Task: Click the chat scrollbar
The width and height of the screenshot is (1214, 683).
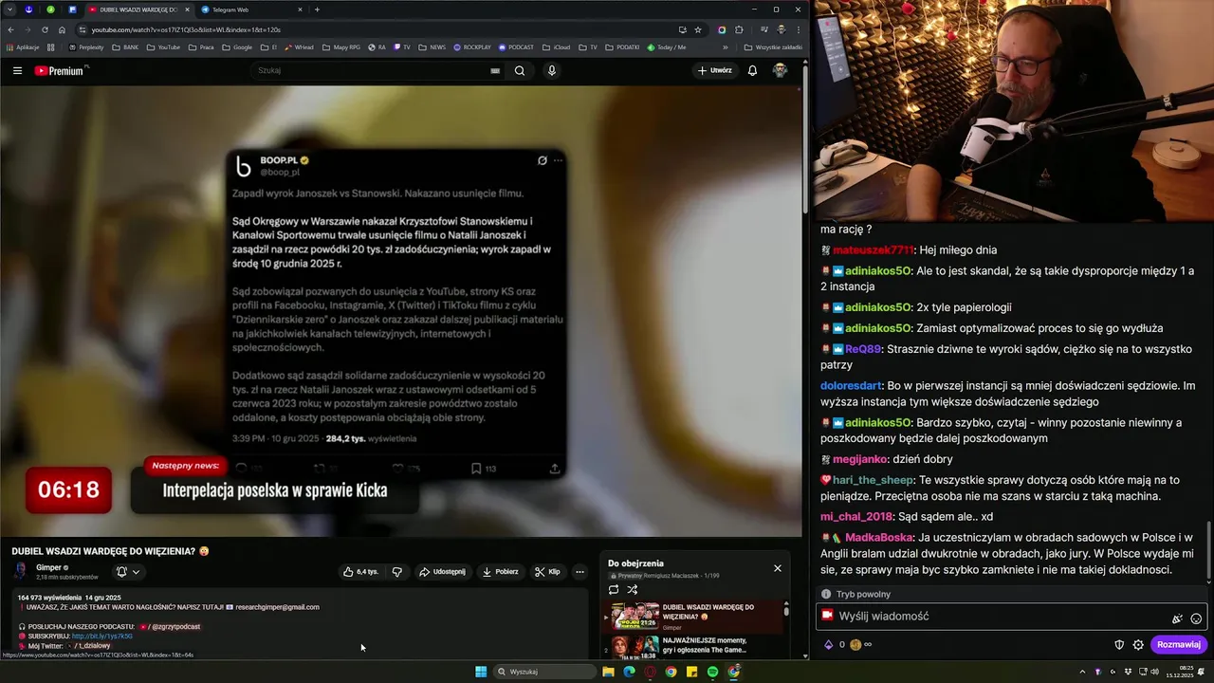Action: [1209, 552]
